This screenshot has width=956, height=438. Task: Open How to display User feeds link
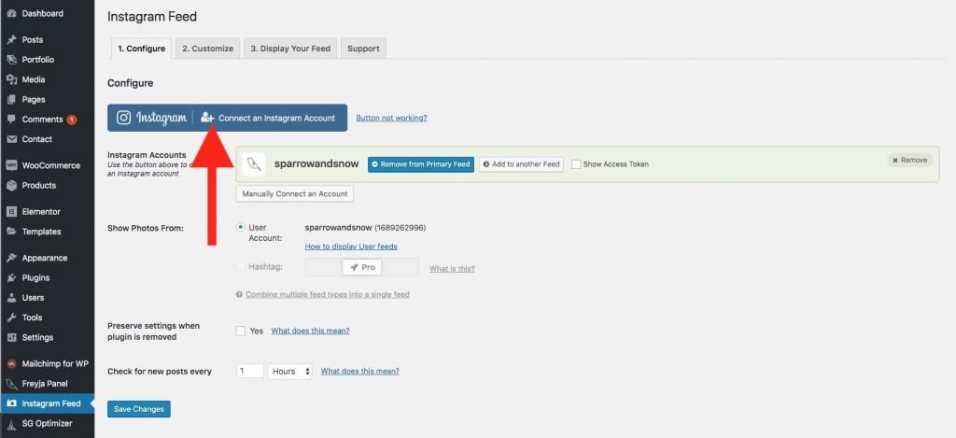click(x=351, y=247)
